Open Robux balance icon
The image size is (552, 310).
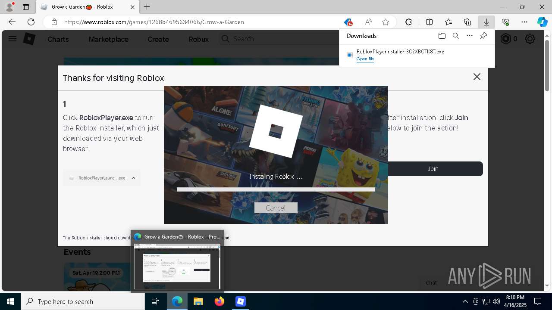coord(505,39)
